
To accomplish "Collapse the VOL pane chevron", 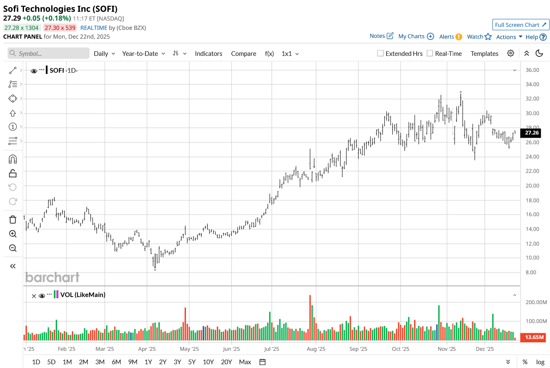I will [514, 295].
